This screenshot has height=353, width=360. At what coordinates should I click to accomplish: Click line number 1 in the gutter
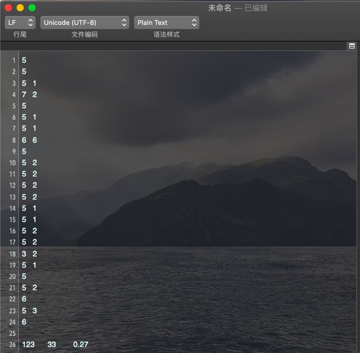[14, 60]
